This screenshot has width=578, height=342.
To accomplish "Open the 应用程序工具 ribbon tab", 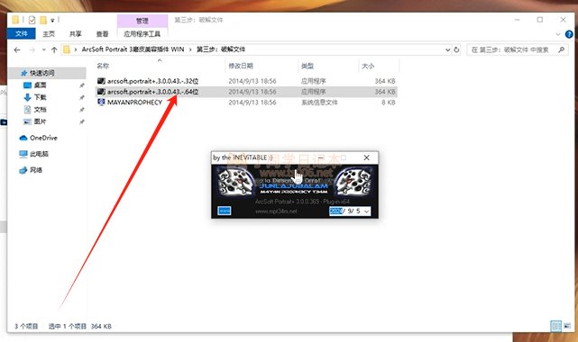I will point(142,34).
